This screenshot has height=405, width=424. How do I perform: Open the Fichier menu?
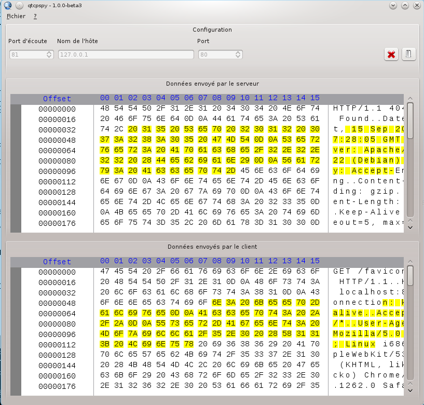pos(16,16)
